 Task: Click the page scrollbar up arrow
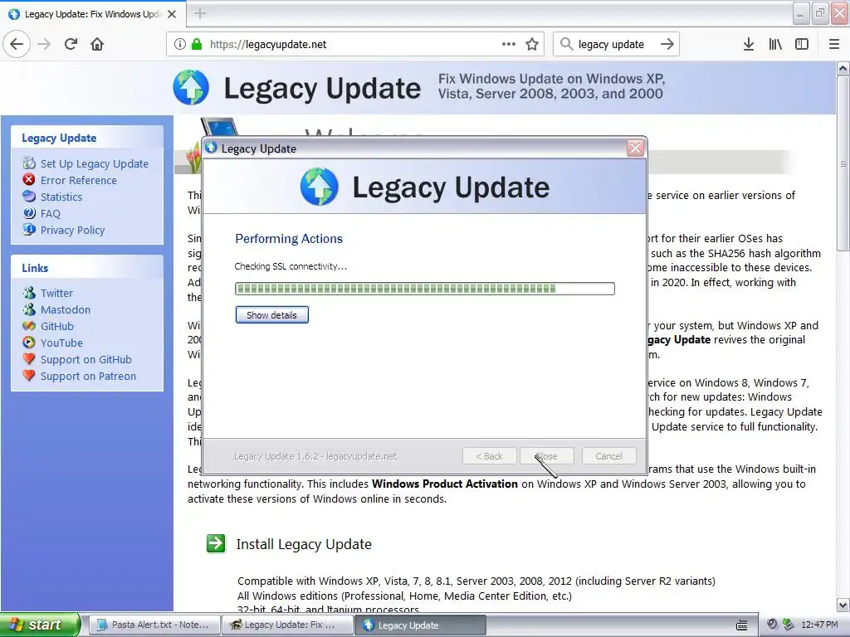pyautogui.click(x=843, y=68)
